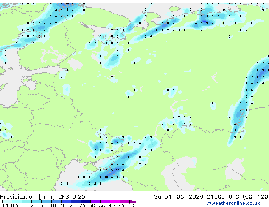Viewport: 269px width, 207px height.
Task: Click the precipitation value '7' on the map
Action: point(123,157)
